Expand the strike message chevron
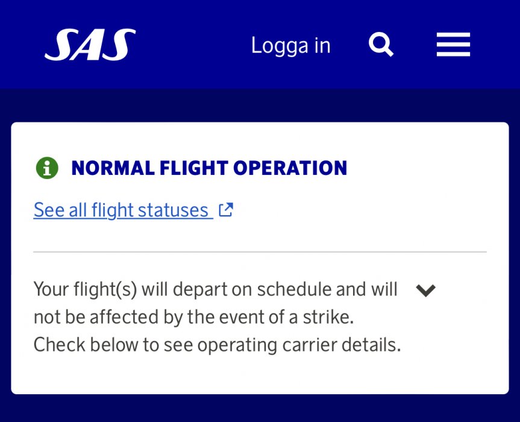Screen dimensions: 520x422 (x=426, y=291)
